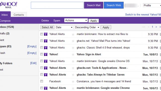
Task: Open 'ghacks.net: Tools & Applications - News' email
Action: (x=102, y=68)
